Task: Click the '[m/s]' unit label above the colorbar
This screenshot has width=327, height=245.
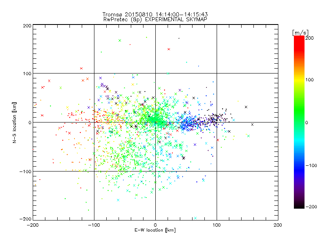Action: point(300,33)
